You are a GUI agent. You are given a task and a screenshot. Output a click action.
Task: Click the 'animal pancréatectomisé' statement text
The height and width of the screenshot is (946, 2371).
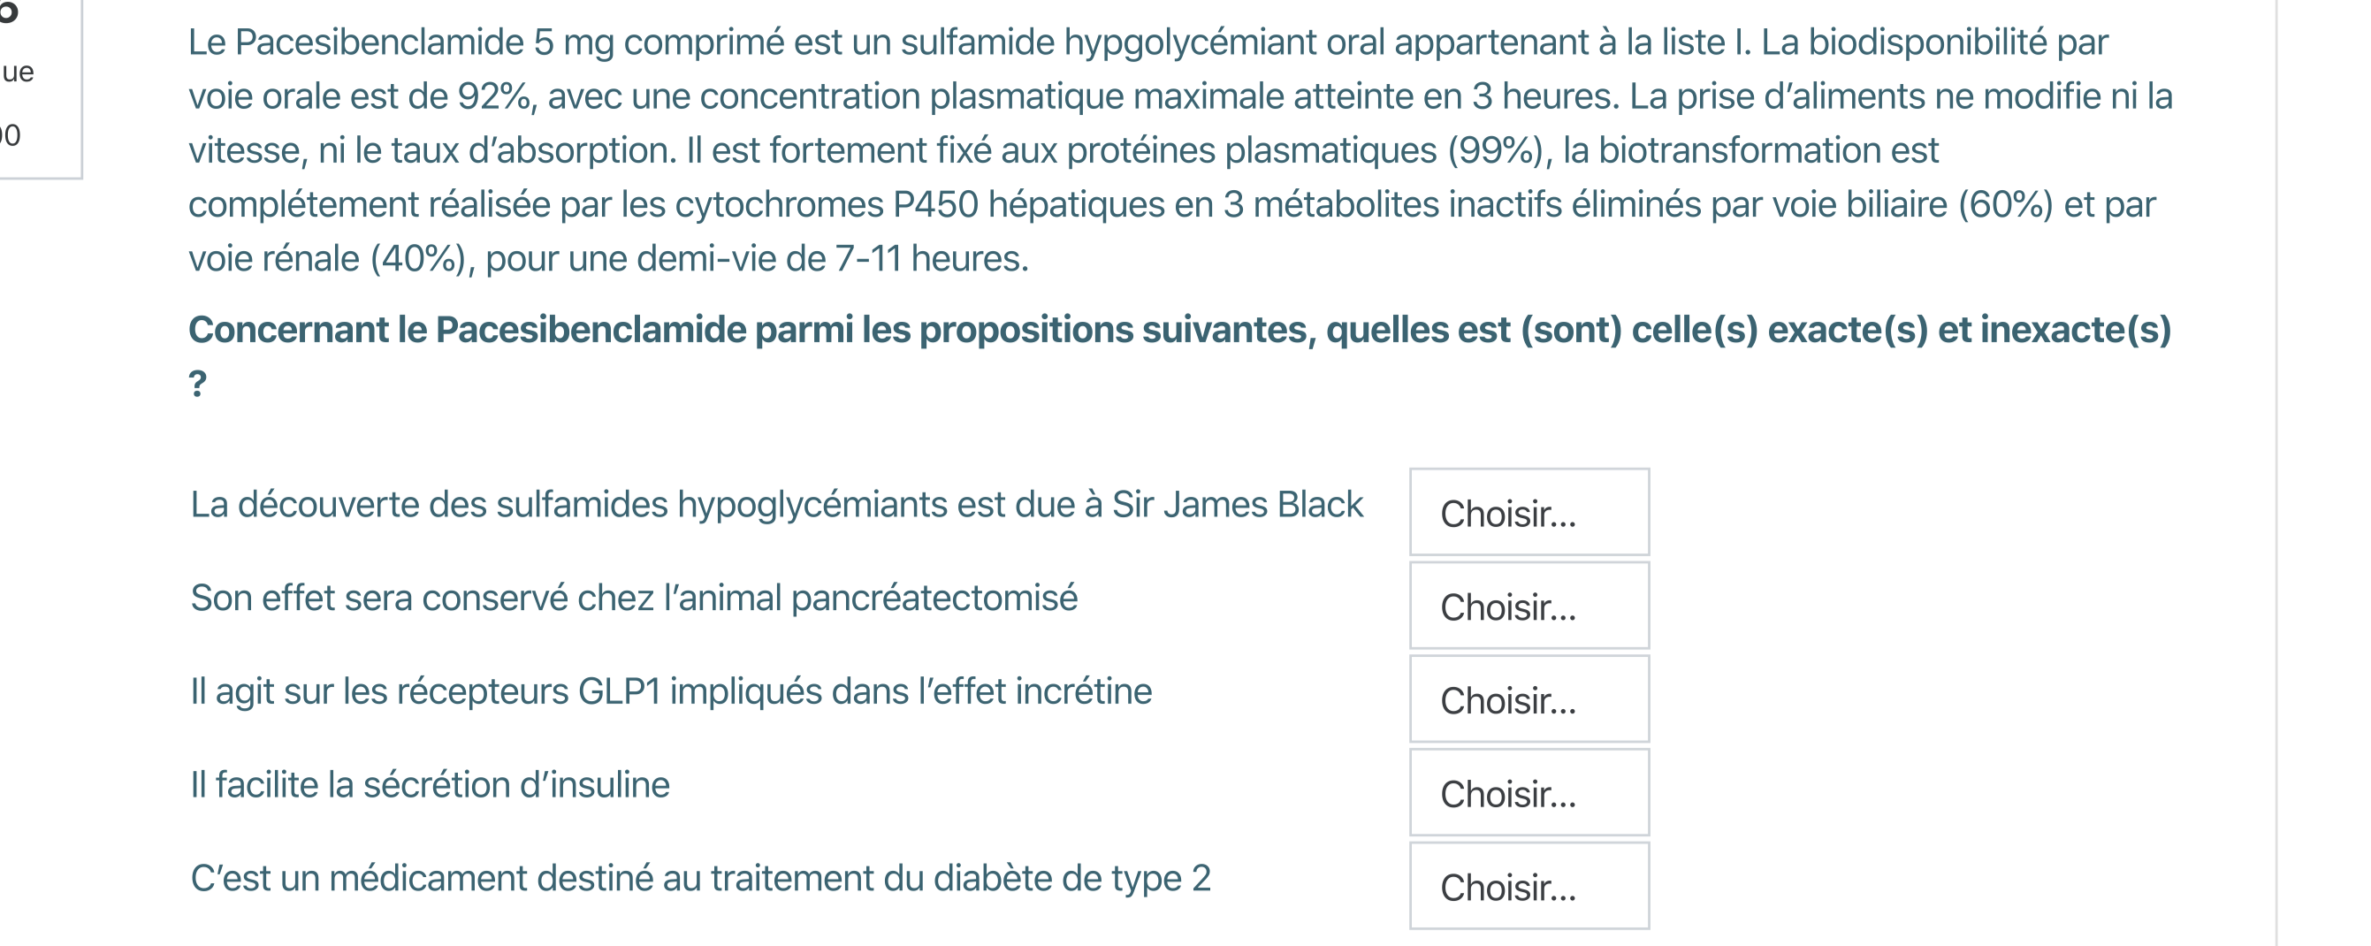[x=633, y=599]
